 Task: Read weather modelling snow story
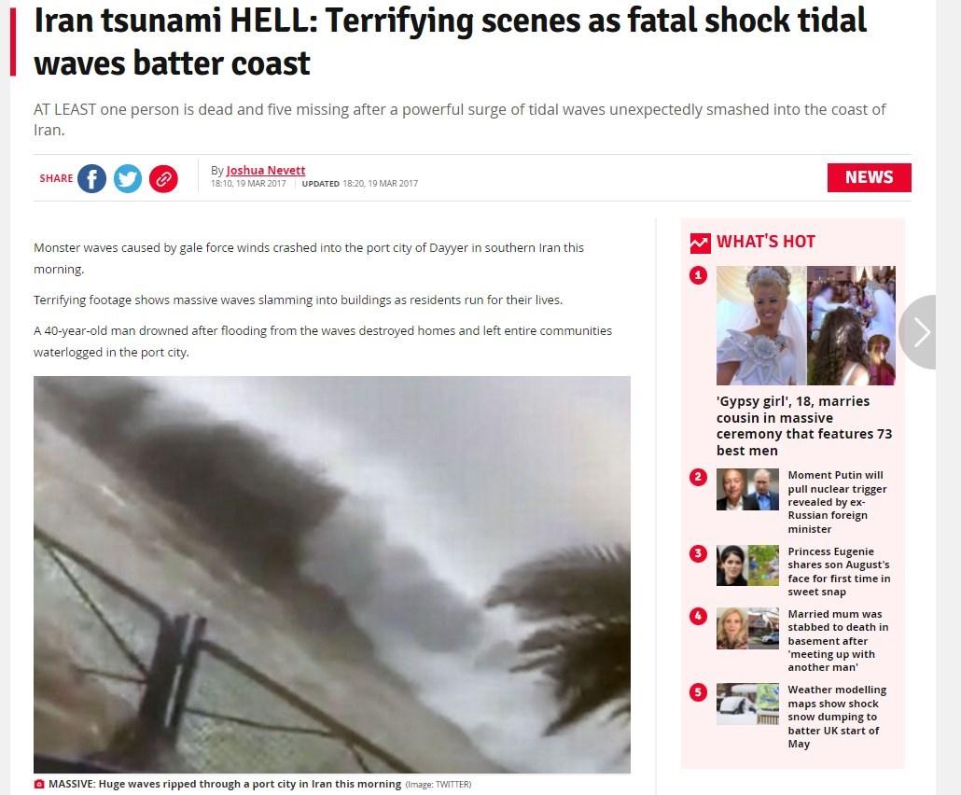coord(837,717)
